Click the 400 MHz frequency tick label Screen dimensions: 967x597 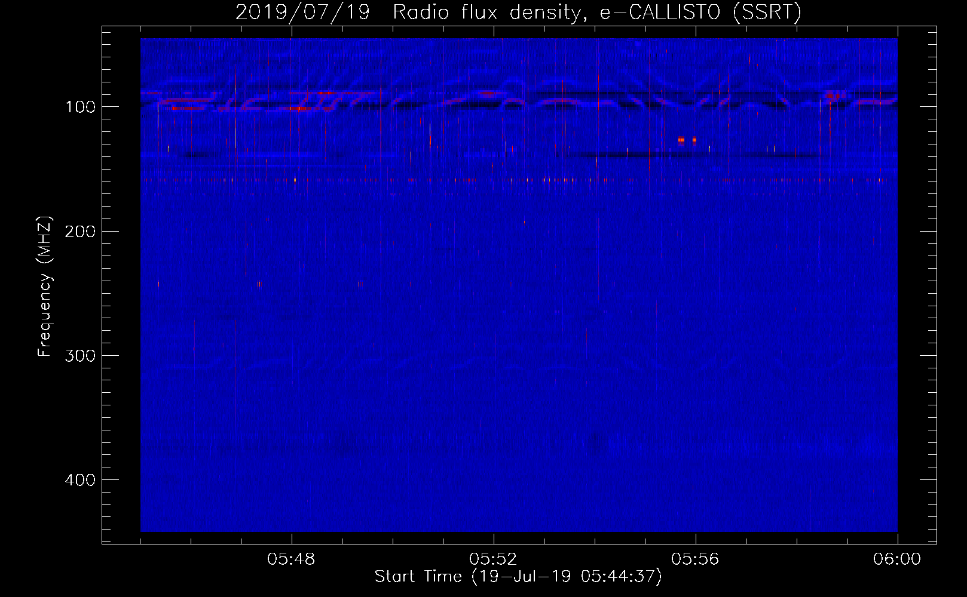(x=80, y=480)
